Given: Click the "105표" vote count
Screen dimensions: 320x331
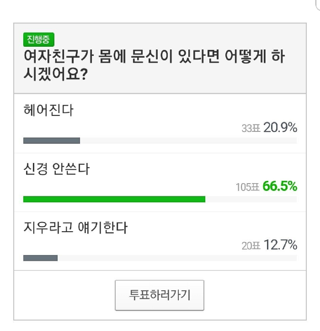Looking at the screenshot, I should [247, 187].
